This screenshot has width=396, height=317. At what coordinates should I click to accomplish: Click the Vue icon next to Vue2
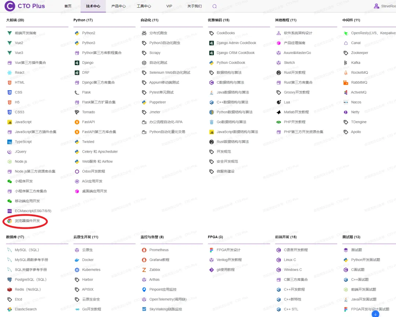pos(10,43)
